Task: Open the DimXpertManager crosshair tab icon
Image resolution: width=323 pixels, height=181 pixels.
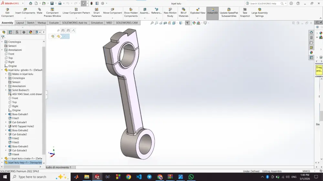Action: [24, 32]
